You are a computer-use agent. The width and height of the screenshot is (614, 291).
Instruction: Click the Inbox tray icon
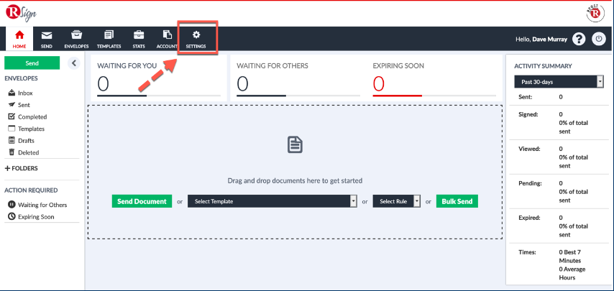(12, 93)
